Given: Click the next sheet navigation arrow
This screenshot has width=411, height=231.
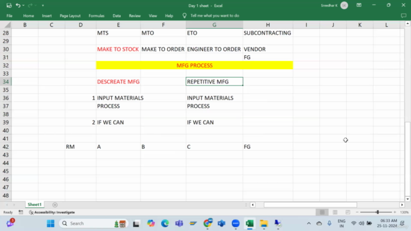Looking at the screenshot, I should [14, 205].
